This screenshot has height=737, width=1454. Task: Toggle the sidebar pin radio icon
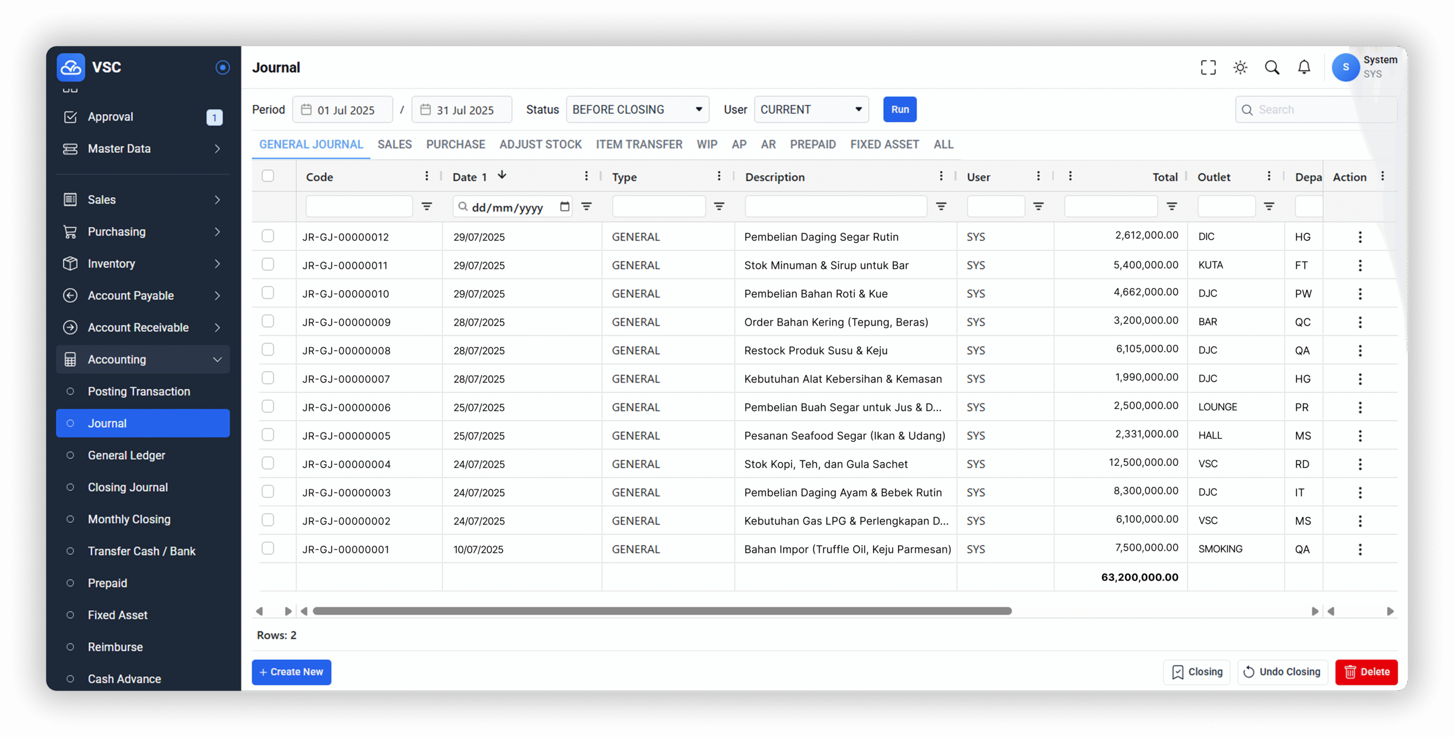coord(223,67)
